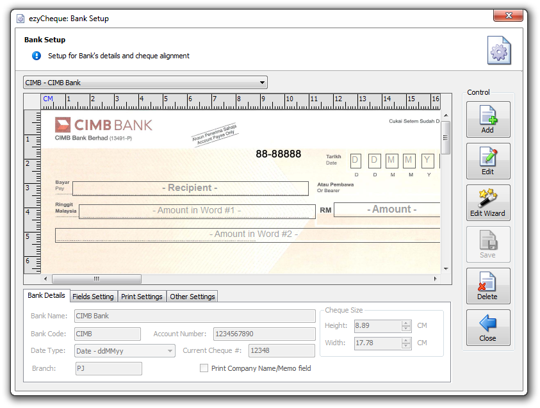Click the Bank Name input field
Viewport: 540px width, 408px height.
tap(195, 316)
